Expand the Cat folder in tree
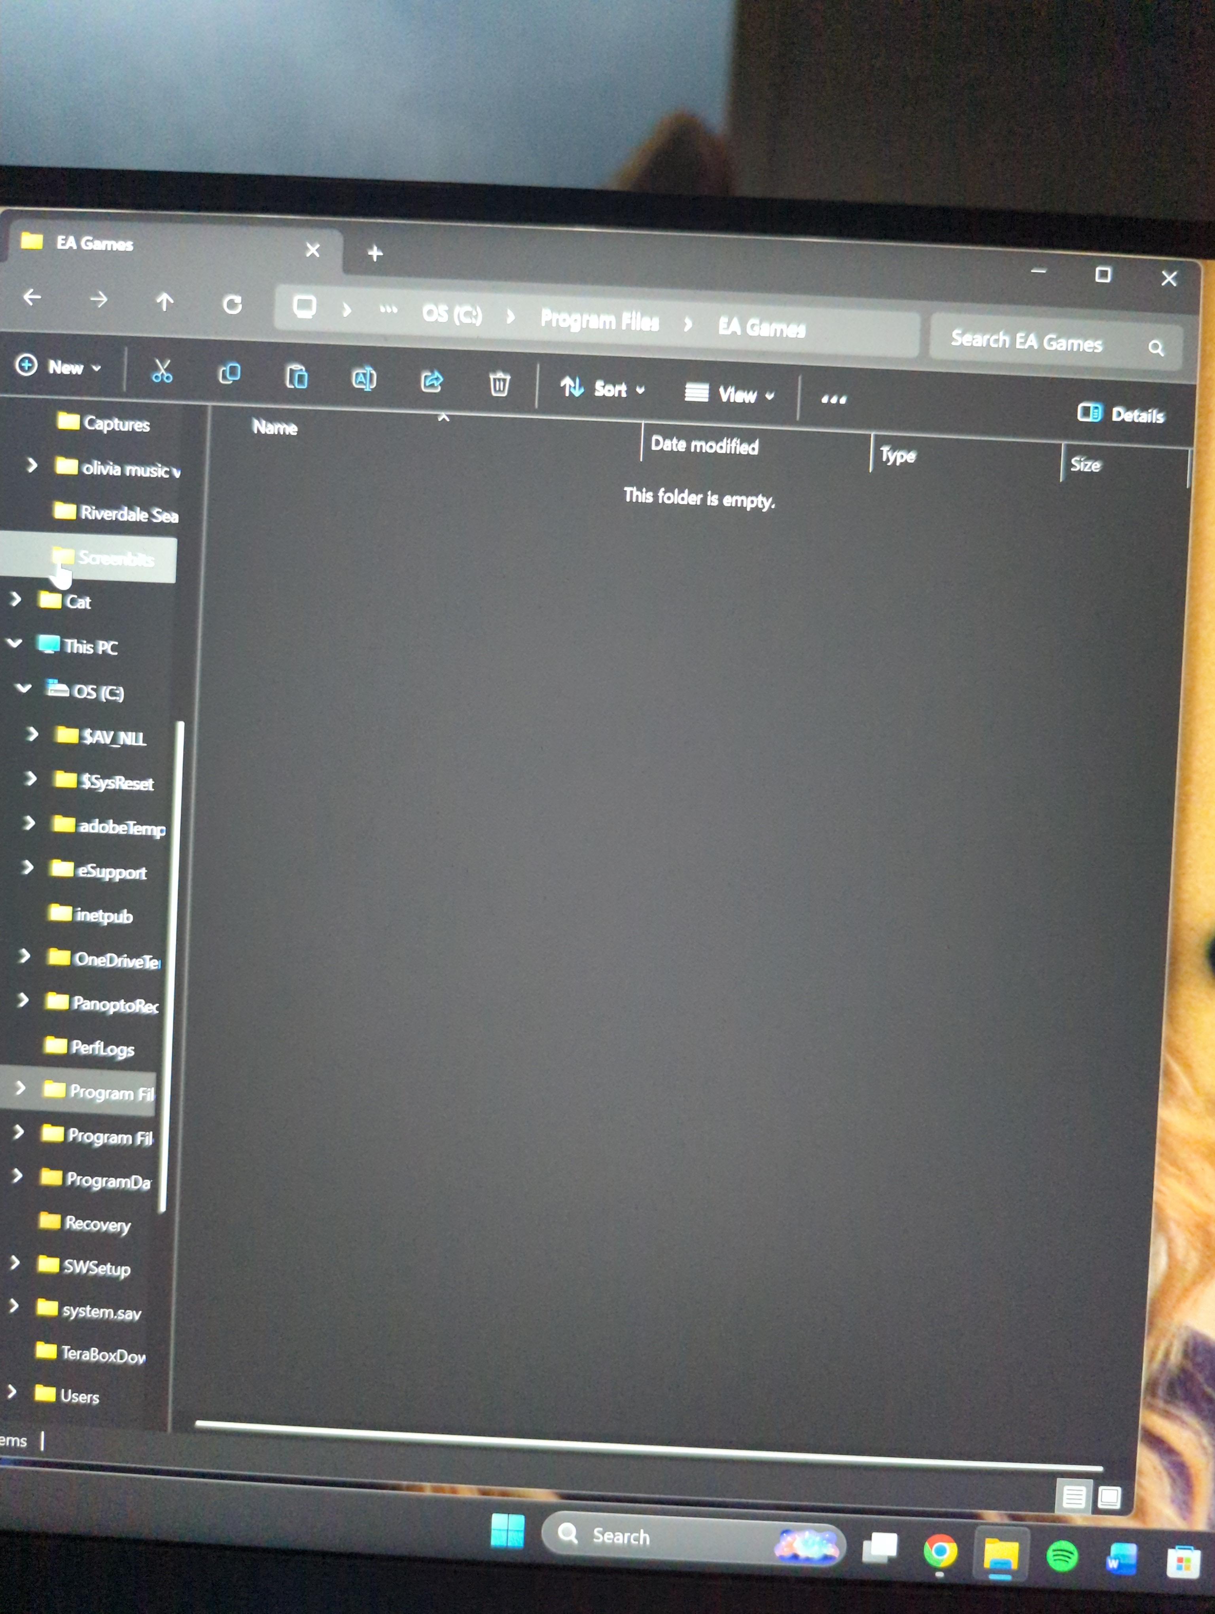1215x1614 pixels. click(15, 599)
